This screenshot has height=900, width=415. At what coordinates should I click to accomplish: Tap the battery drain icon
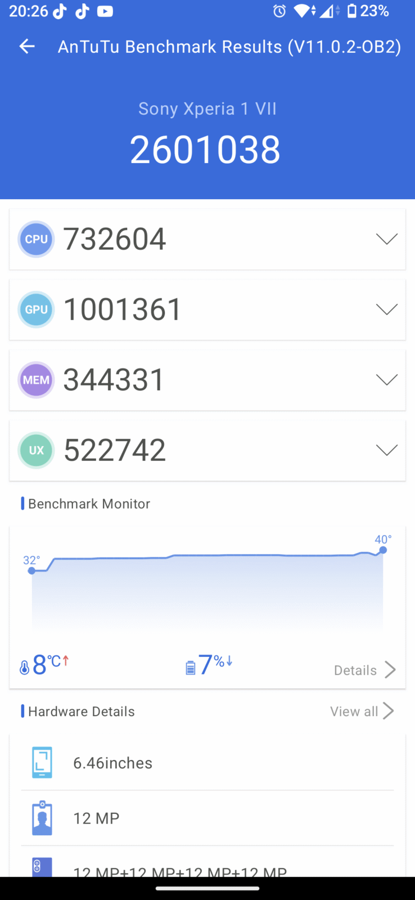point(190,668)
